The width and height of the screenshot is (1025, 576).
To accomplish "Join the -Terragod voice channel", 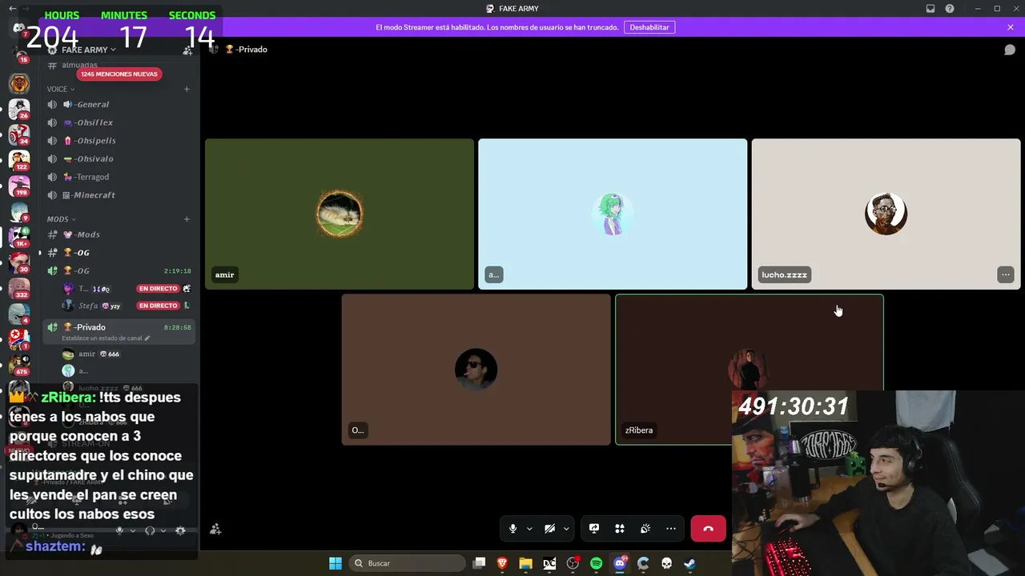I will (119, 177).
